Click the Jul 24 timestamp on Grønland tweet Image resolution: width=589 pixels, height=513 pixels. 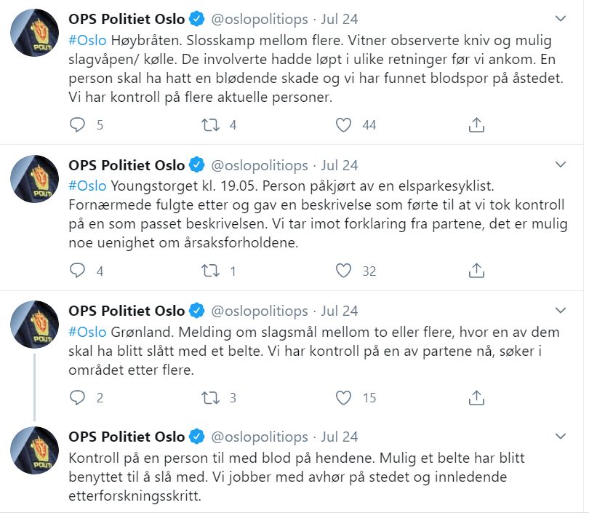pyautogui.click(x=340, y=311)
